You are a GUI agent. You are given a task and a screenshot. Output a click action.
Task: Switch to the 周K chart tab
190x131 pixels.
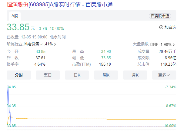[106, 75]
